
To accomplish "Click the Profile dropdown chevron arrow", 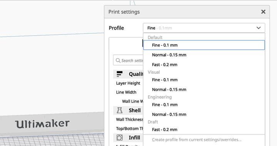I will tap(259, 28).
